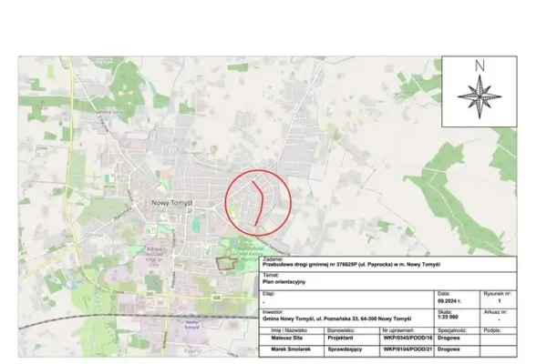Click the 'Paproć' label at map bottom
The width and height of the screenshot is (547, 364).
(x=193, y=350)
